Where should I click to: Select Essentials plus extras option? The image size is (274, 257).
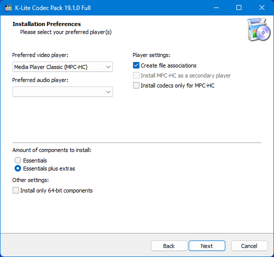pyautogui.click(x=18, y=168)
